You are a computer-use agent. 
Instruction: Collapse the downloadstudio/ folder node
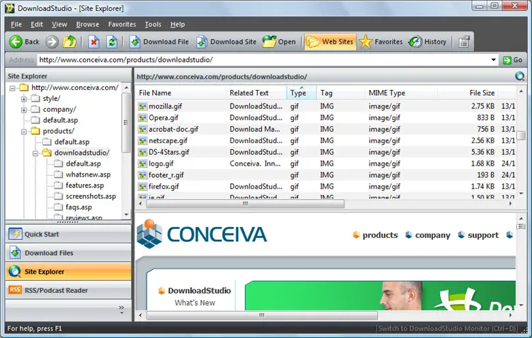35,153
